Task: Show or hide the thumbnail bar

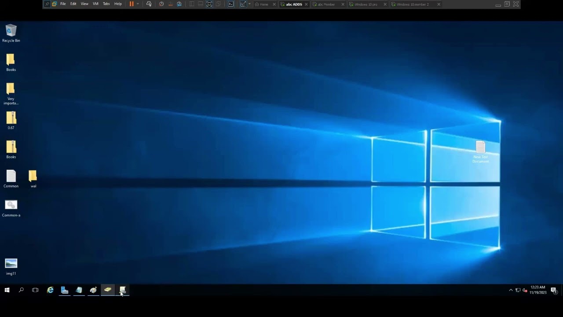Action: point(201,4)
